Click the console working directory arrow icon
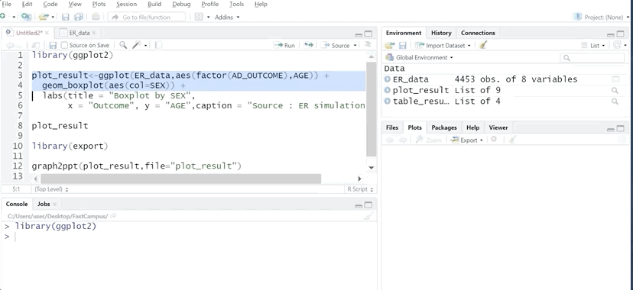The image size is (633, 290). click(x=113, y=216)
